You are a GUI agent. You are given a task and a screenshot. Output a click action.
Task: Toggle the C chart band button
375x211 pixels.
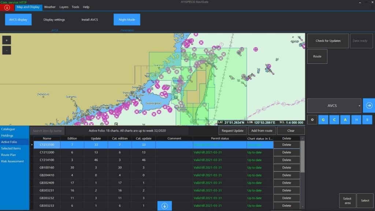[x=334, y=120]
